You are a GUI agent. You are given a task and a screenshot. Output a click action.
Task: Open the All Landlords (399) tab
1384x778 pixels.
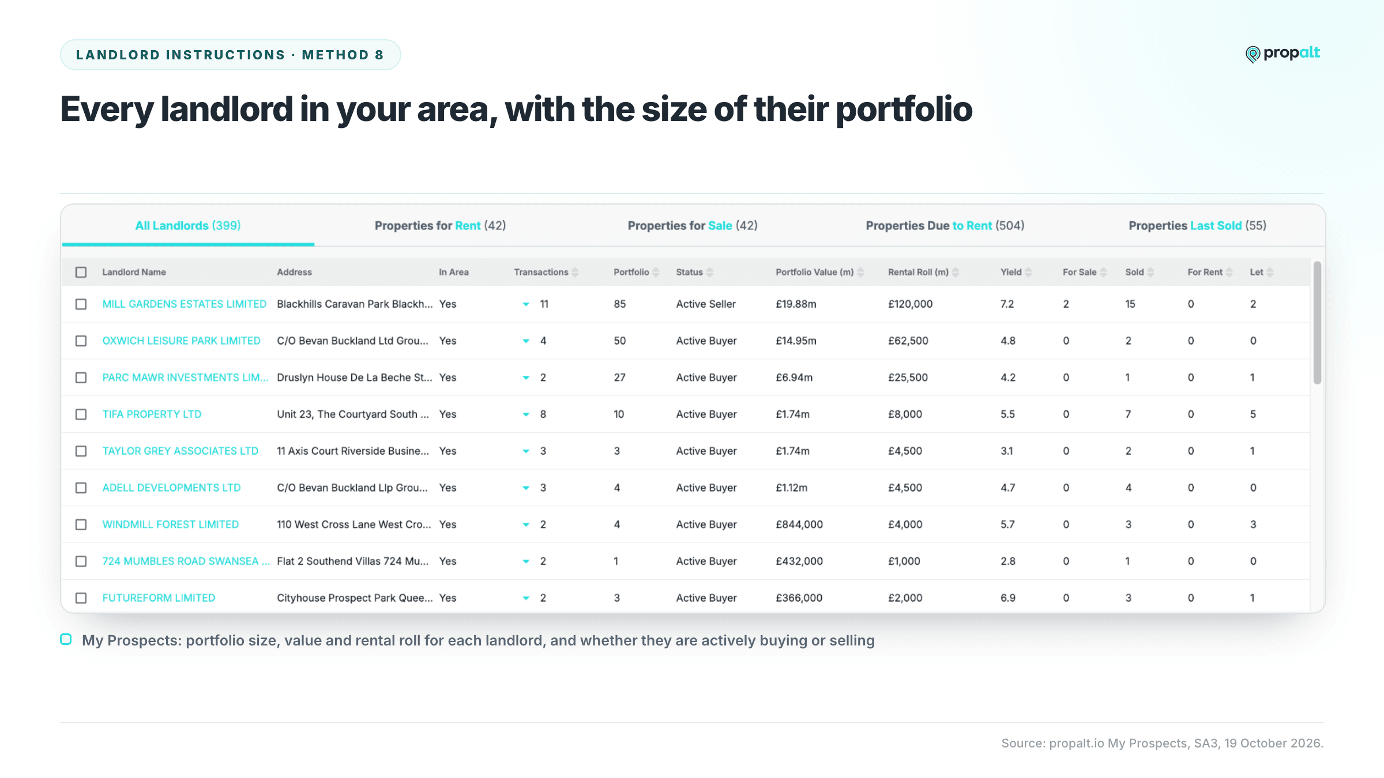(x=188, y=225)
